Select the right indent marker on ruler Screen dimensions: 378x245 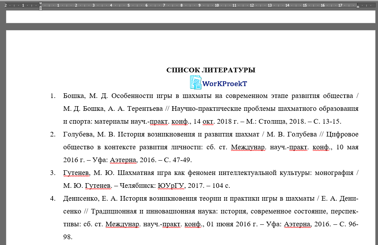click(358, 6)
